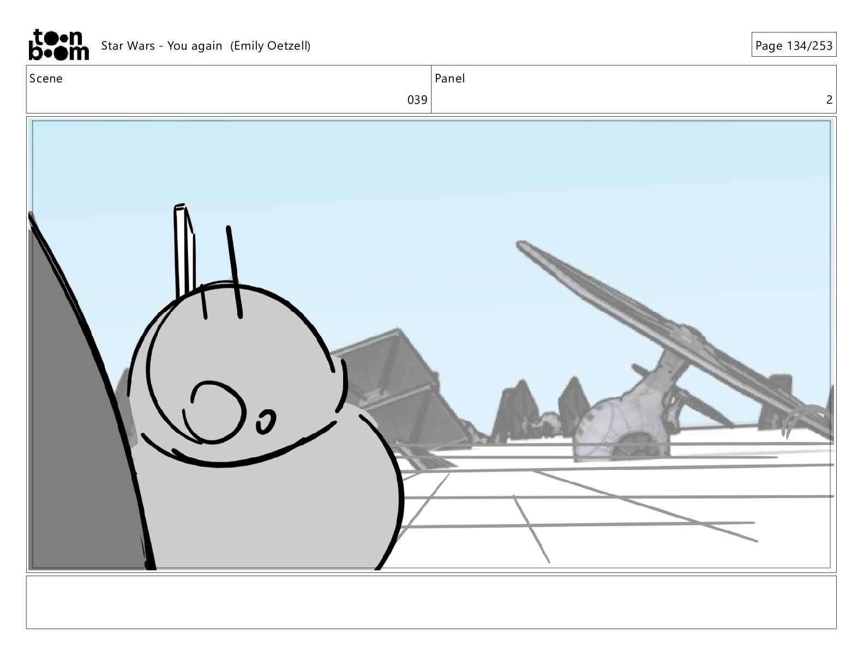Select panel number '2'

pos(829,100)
